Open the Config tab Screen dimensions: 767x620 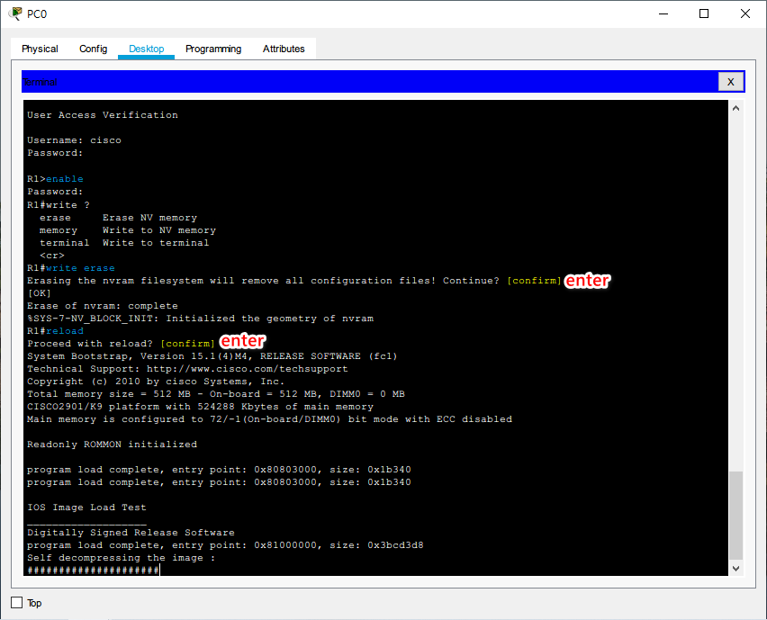click(93, 49)
